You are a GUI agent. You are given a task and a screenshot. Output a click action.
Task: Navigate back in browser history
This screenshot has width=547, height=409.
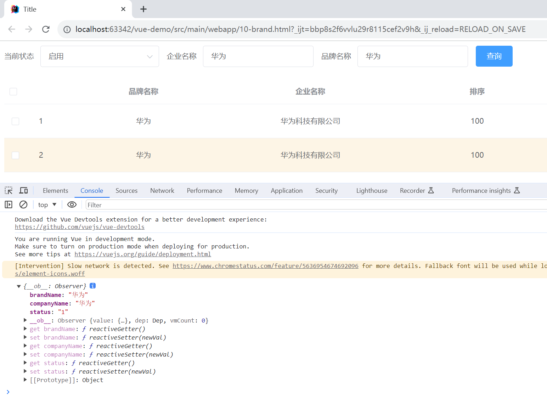[12, 29]
